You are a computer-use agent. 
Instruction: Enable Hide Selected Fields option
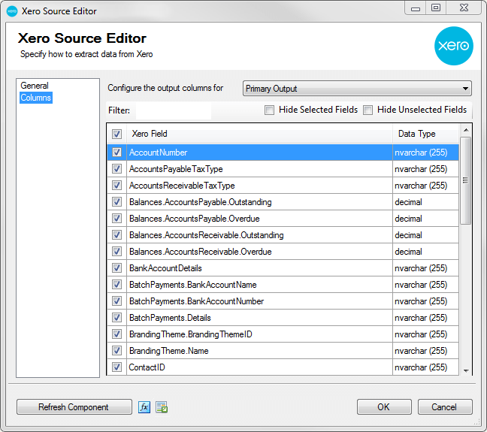[269, 110]
